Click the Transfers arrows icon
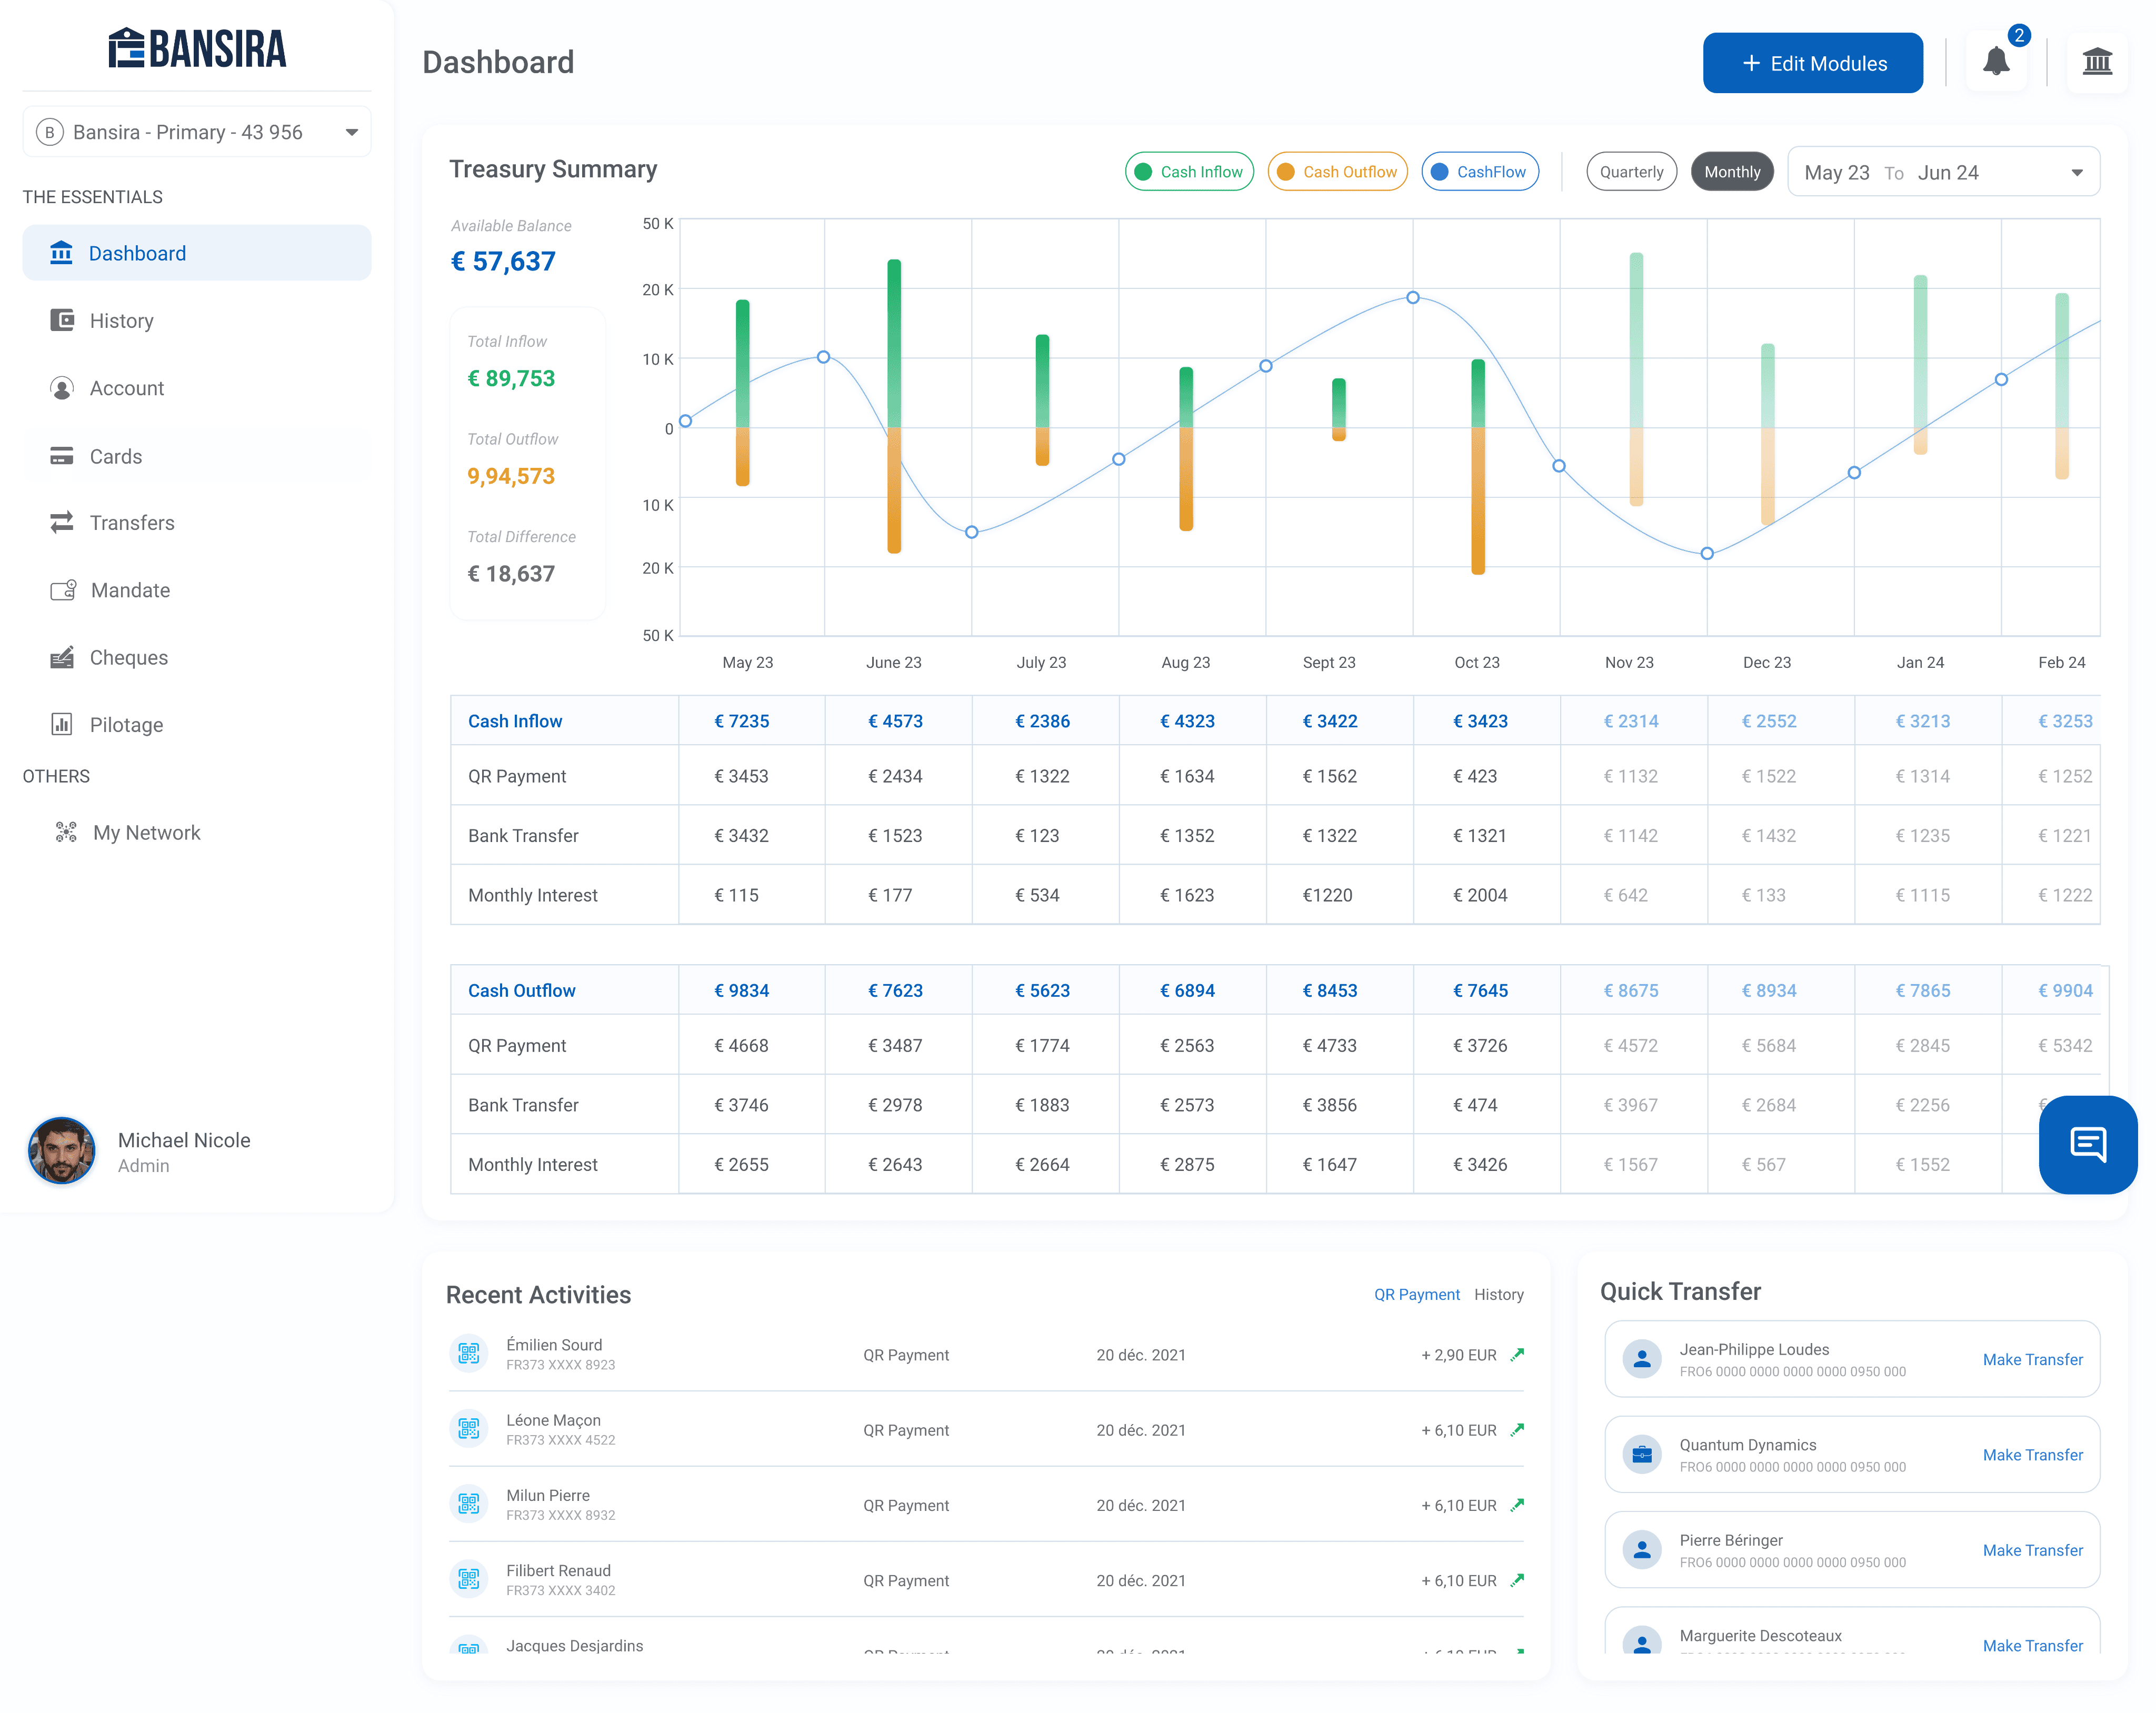Screen dimensions: 2156x1713 pos(62,522)
